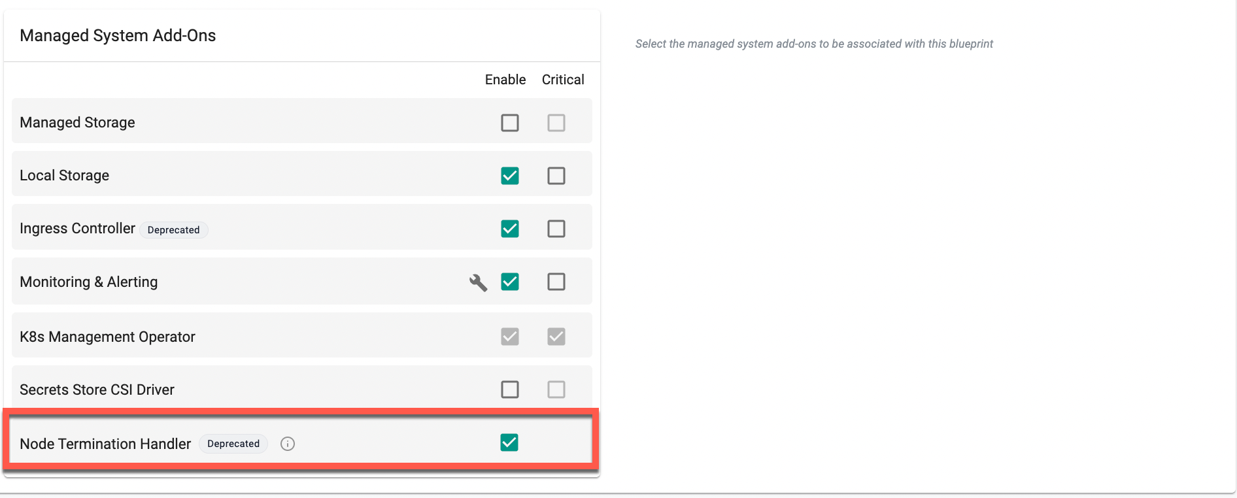The width and height of the screenshot is (1237, 498).
Task: Select the Managed System Add-Ons heading
Action: tap(118, 35)
